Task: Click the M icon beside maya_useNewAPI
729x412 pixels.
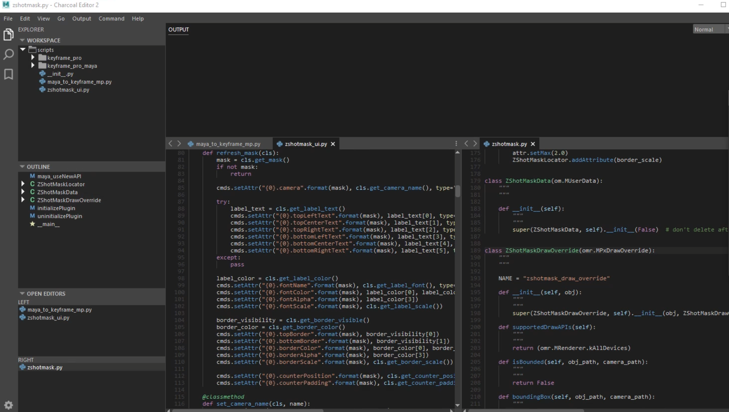Action: tap(32, 176)
